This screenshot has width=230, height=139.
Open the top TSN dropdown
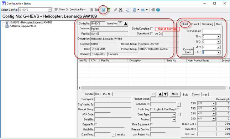[219, 36]
